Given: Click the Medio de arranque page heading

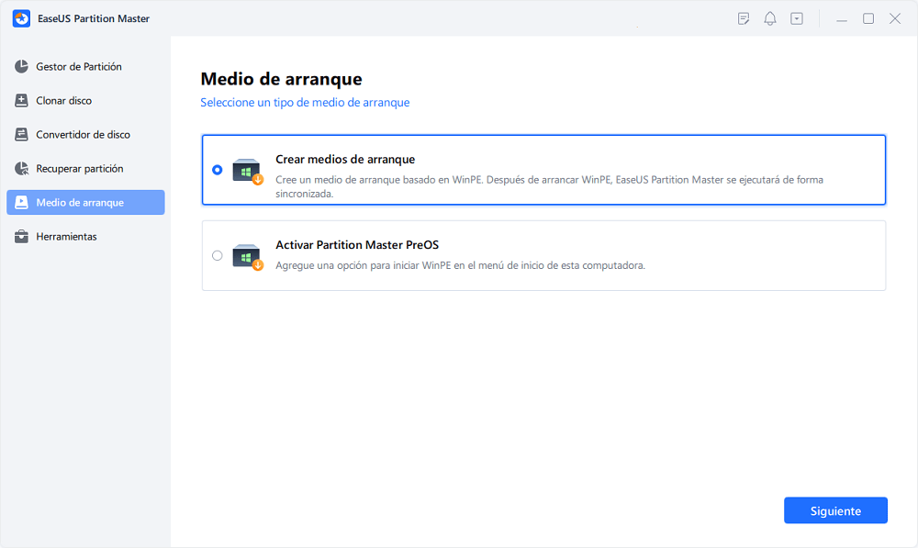Looking at the screenshot, I should (282, 79).
